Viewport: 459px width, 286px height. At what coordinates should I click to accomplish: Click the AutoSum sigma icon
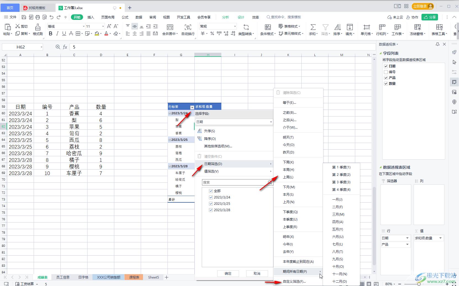pyautogui.click(x=313, y=27)
